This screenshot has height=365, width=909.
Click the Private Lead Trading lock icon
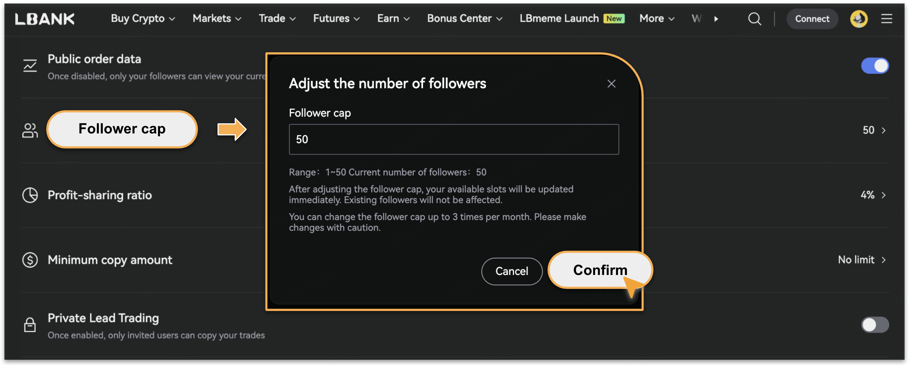pos(30,325)
